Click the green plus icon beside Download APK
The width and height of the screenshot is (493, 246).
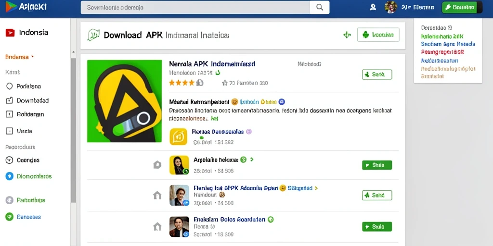[x=347, y=35]
